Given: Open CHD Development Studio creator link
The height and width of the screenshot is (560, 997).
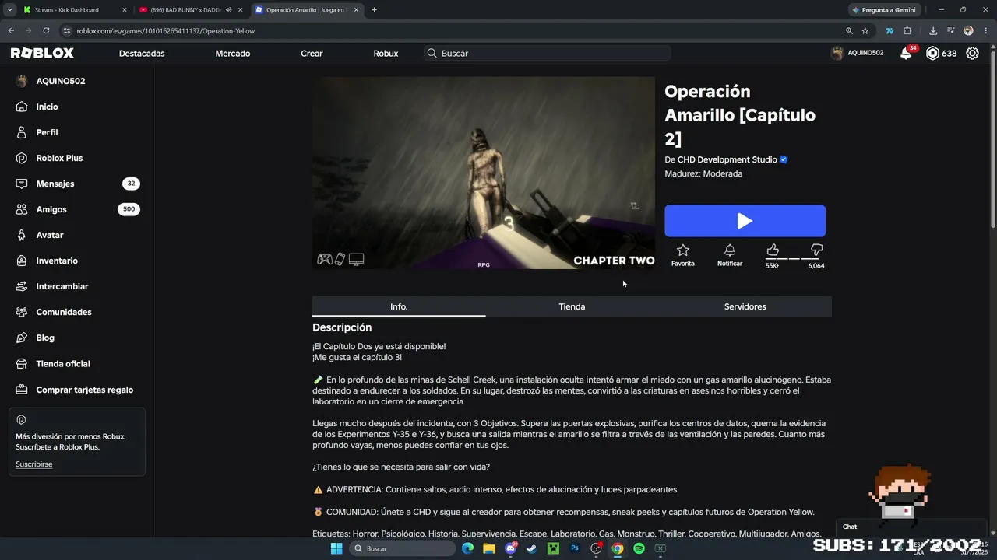Looking at the screenshot, I should click(x=727, y=159).
